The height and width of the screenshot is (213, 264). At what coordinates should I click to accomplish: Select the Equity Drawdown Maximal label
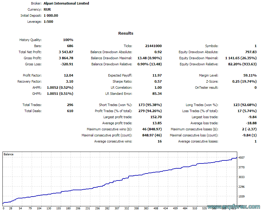pyautogui.click(x=199, y=58)
